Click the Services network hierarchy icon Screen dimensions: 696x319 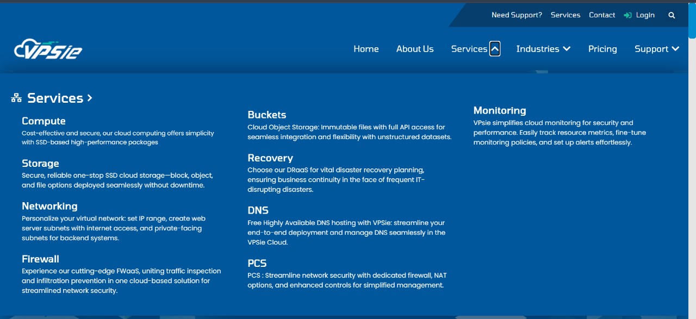16,98
